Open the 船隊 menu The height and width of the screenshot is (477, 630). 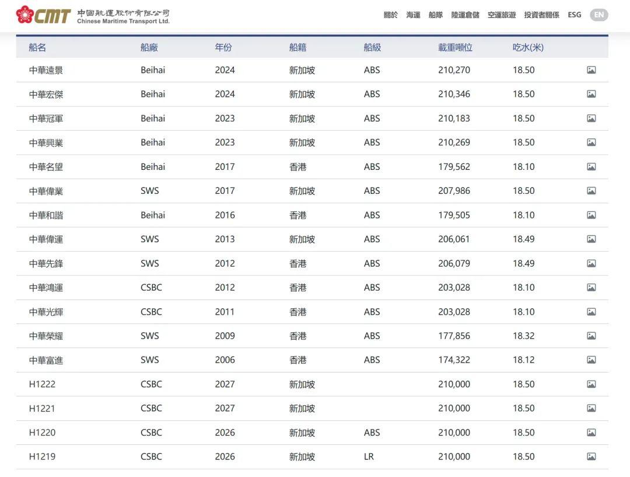[x=436, y=15]
